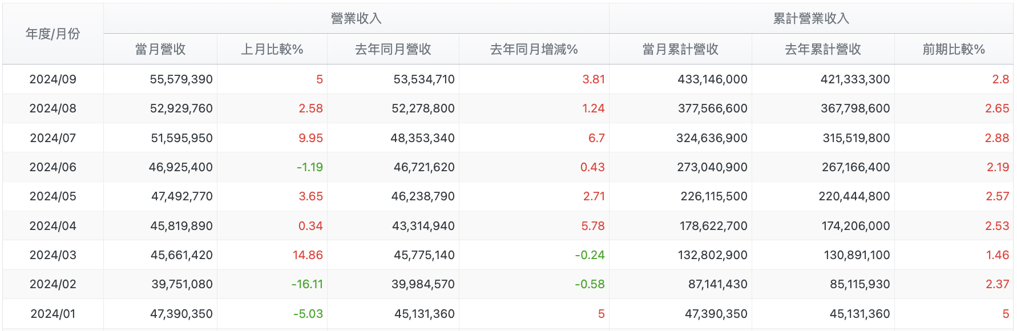
Task: Click the 當月累計營收 column header
Action: 680,50
